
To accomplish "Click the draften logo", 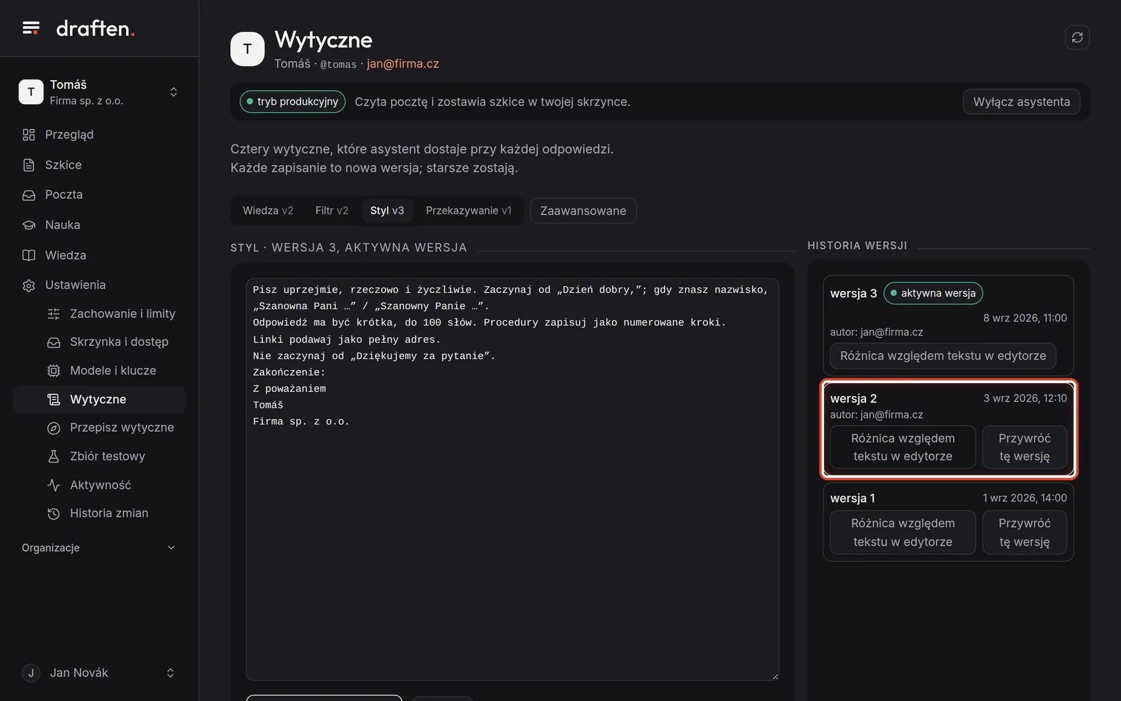I will (x=95, y=28).
